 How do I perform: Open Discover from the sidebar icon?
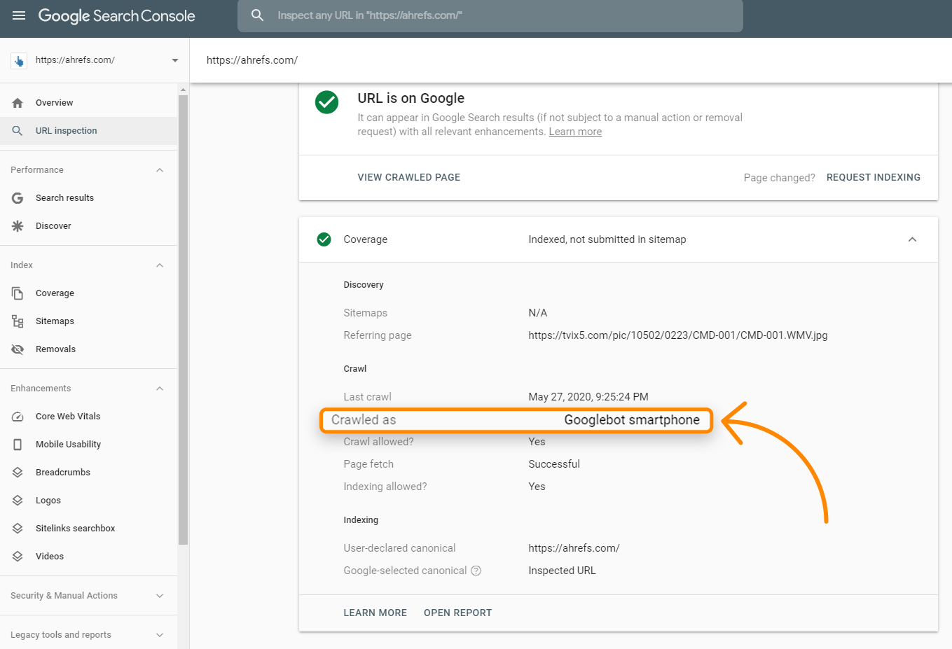click(x=17, y=225)
